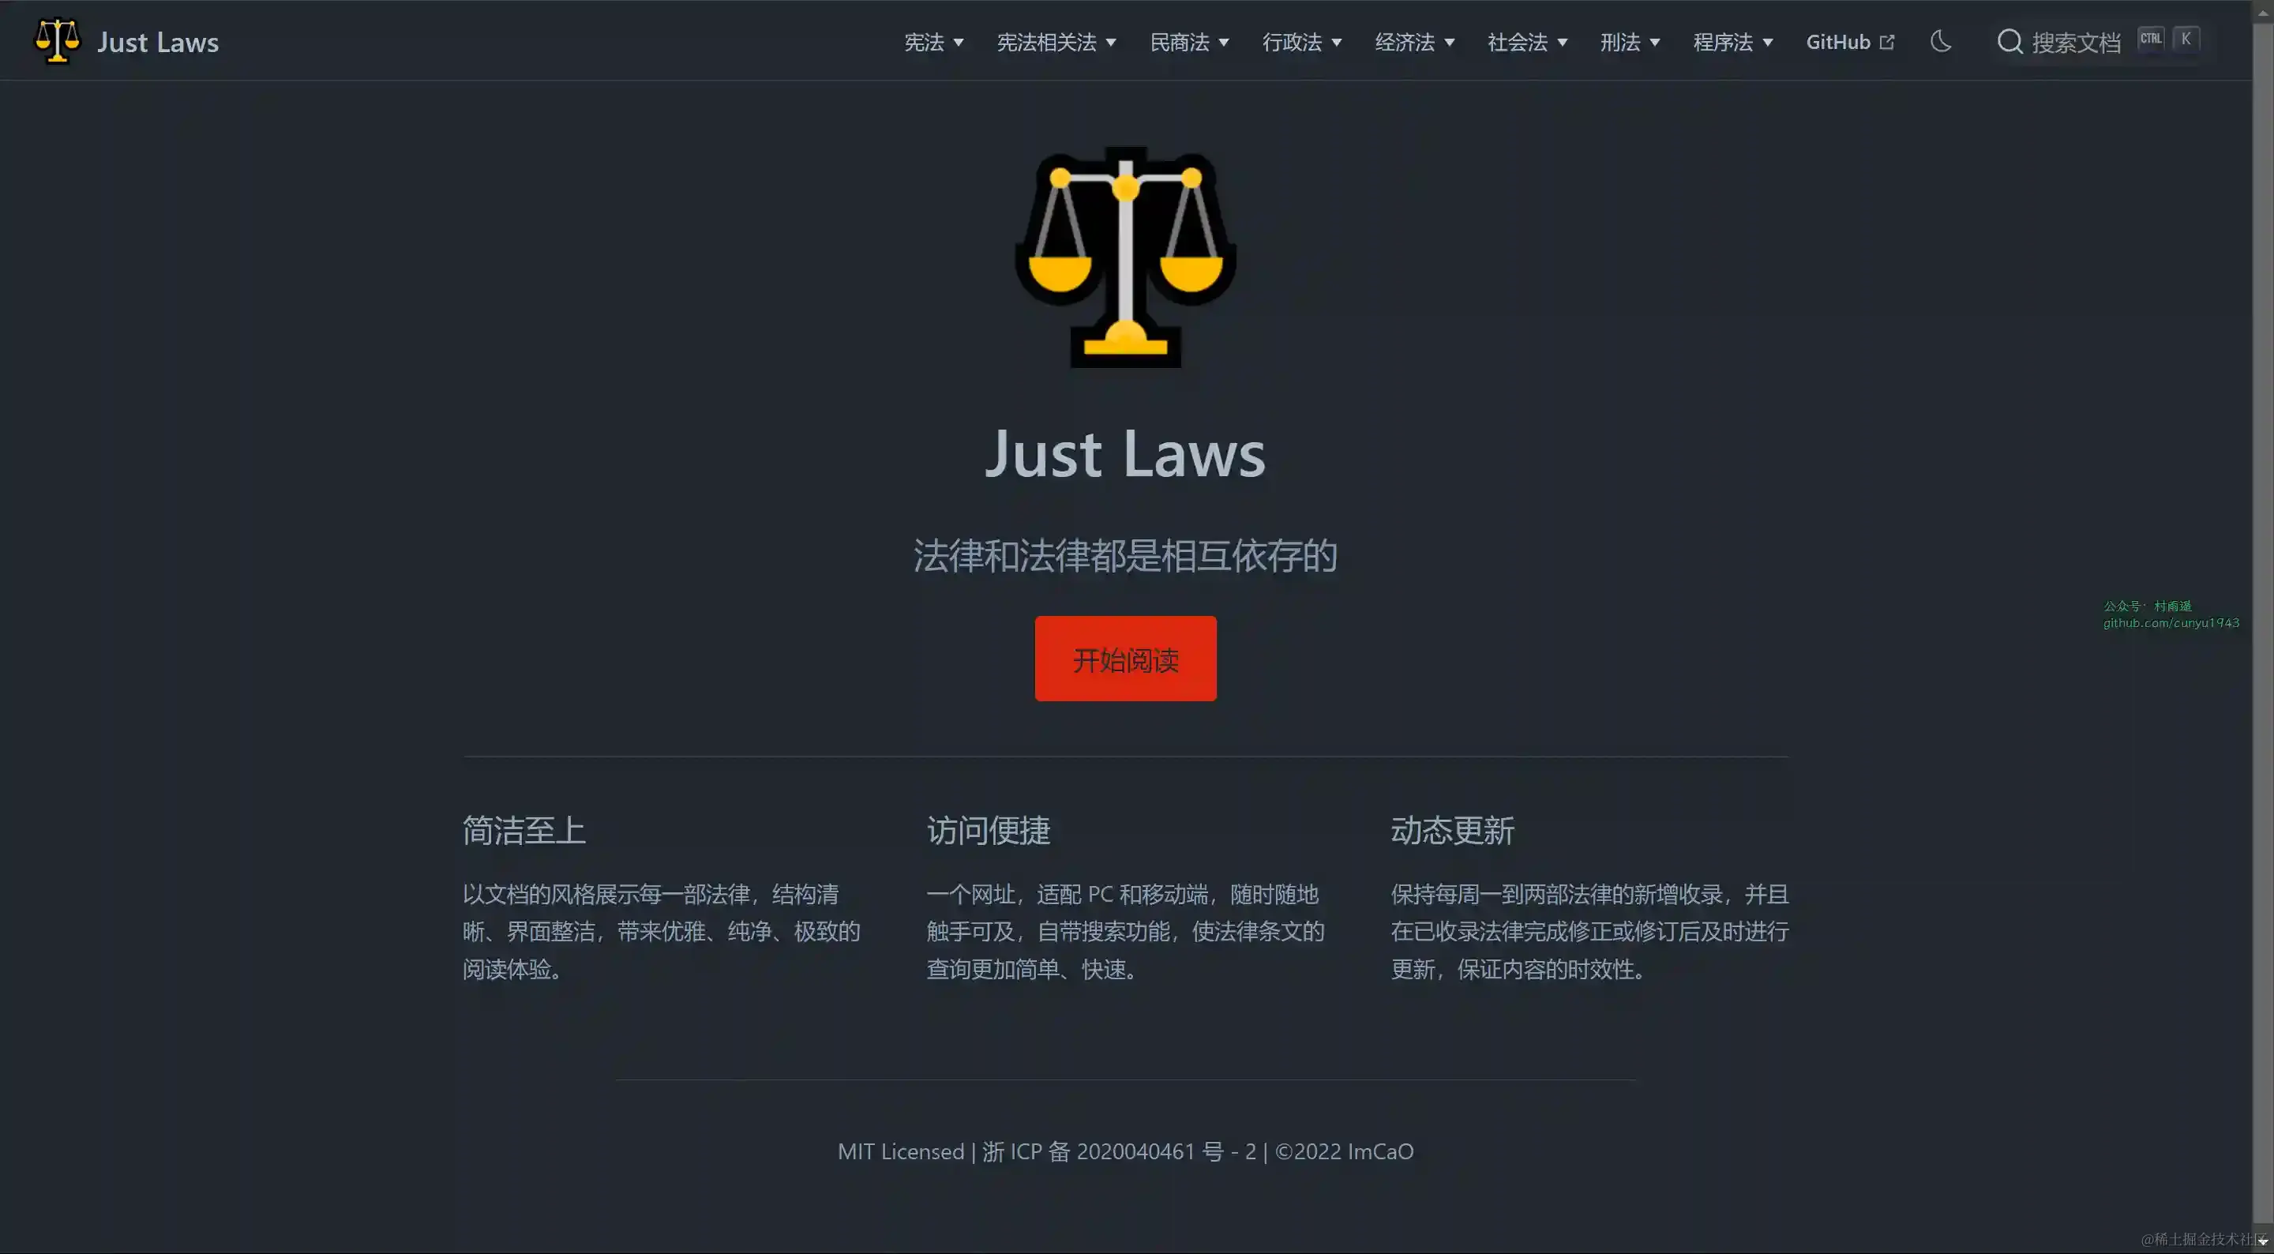Click the Just Laws site title
The width and height of the screenshot is (2274, 1254).
tap(158, 43)
